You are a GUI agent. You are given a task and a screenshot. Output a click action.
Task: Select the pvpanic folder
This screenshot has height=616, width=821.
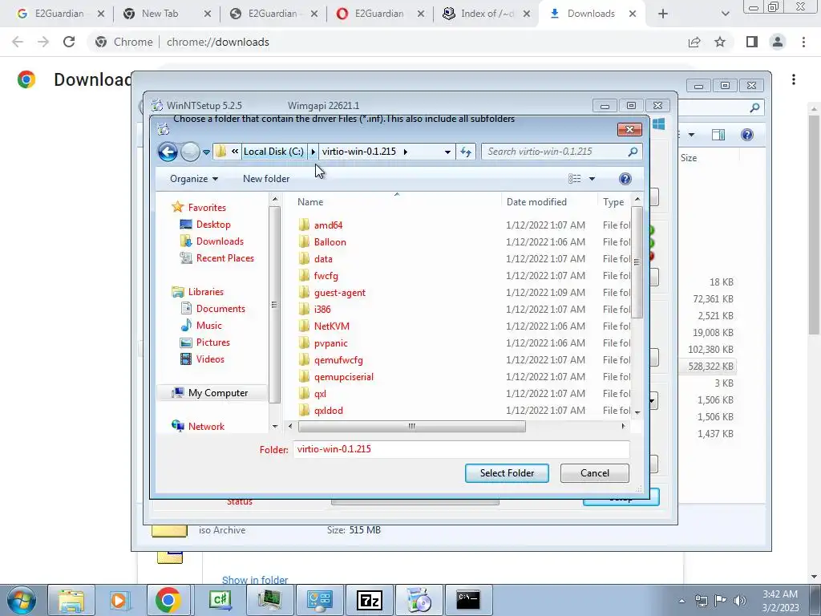pos(330,343)
